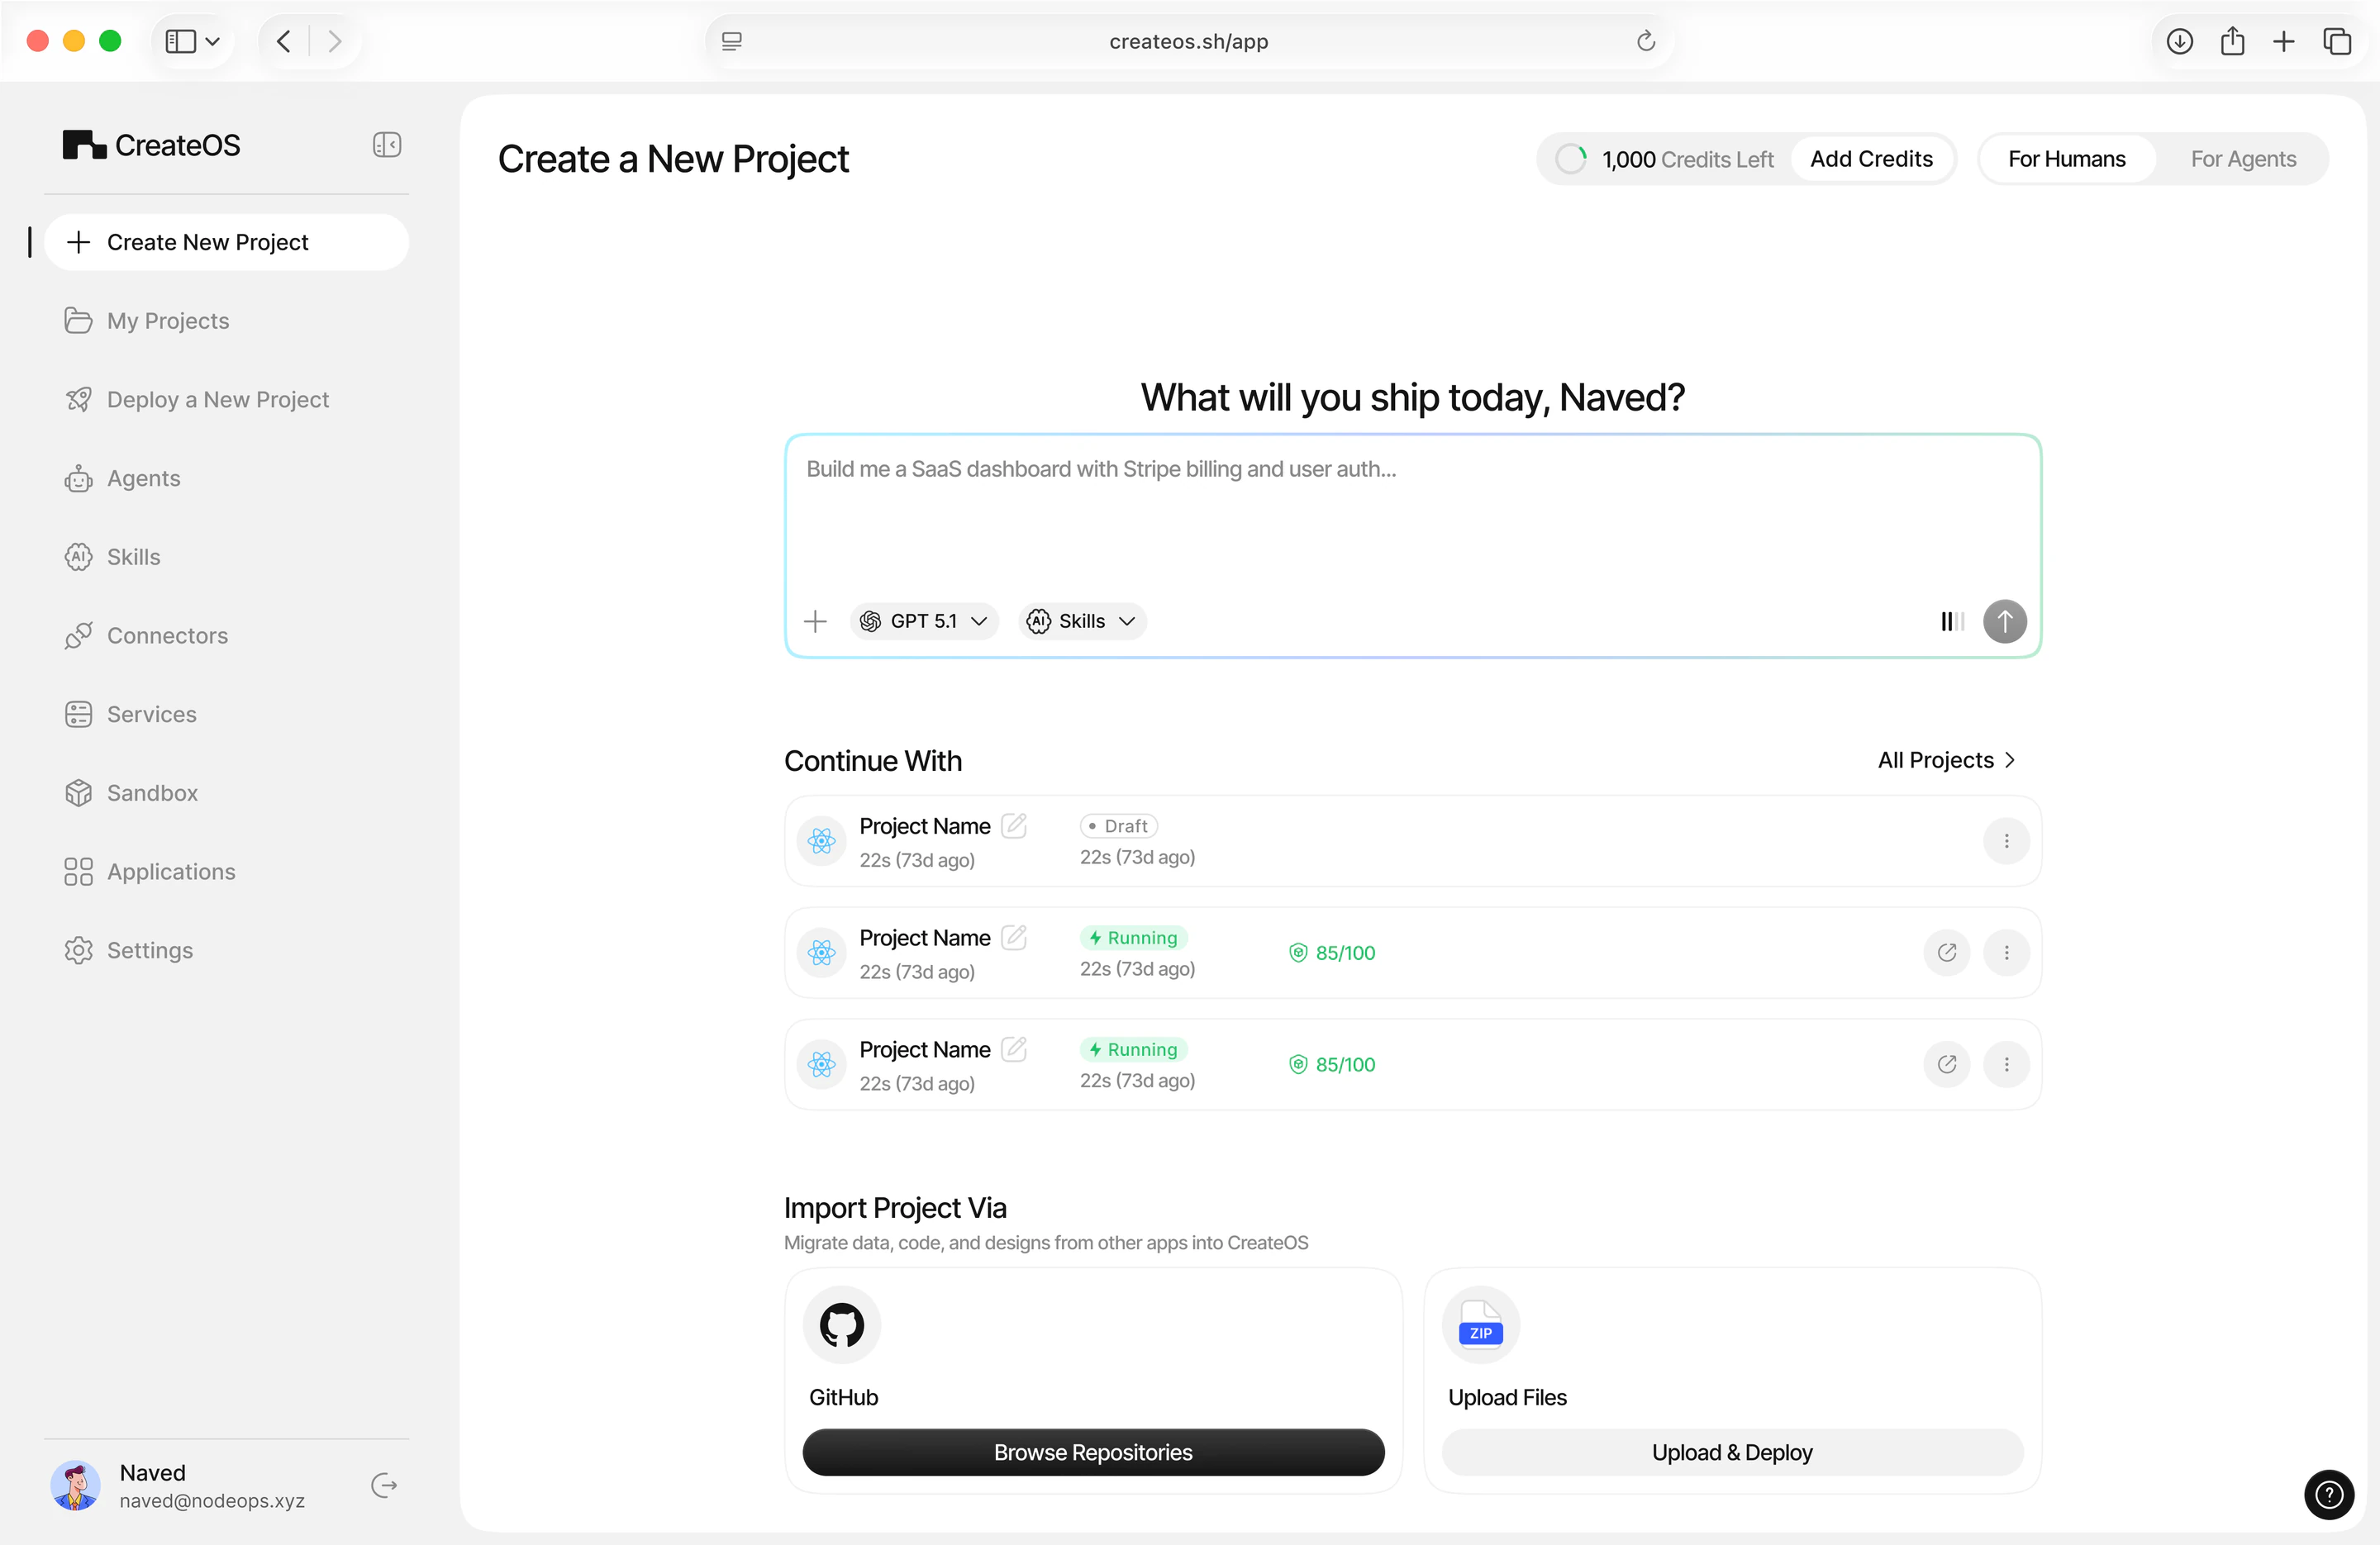The width and height of the screenshot is (2380, 1545).
Task: Open more options for the Draft project
Action: 2006,841
